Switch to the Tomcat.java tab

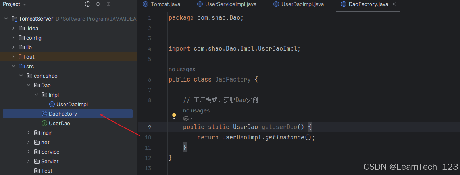(162, 4)
